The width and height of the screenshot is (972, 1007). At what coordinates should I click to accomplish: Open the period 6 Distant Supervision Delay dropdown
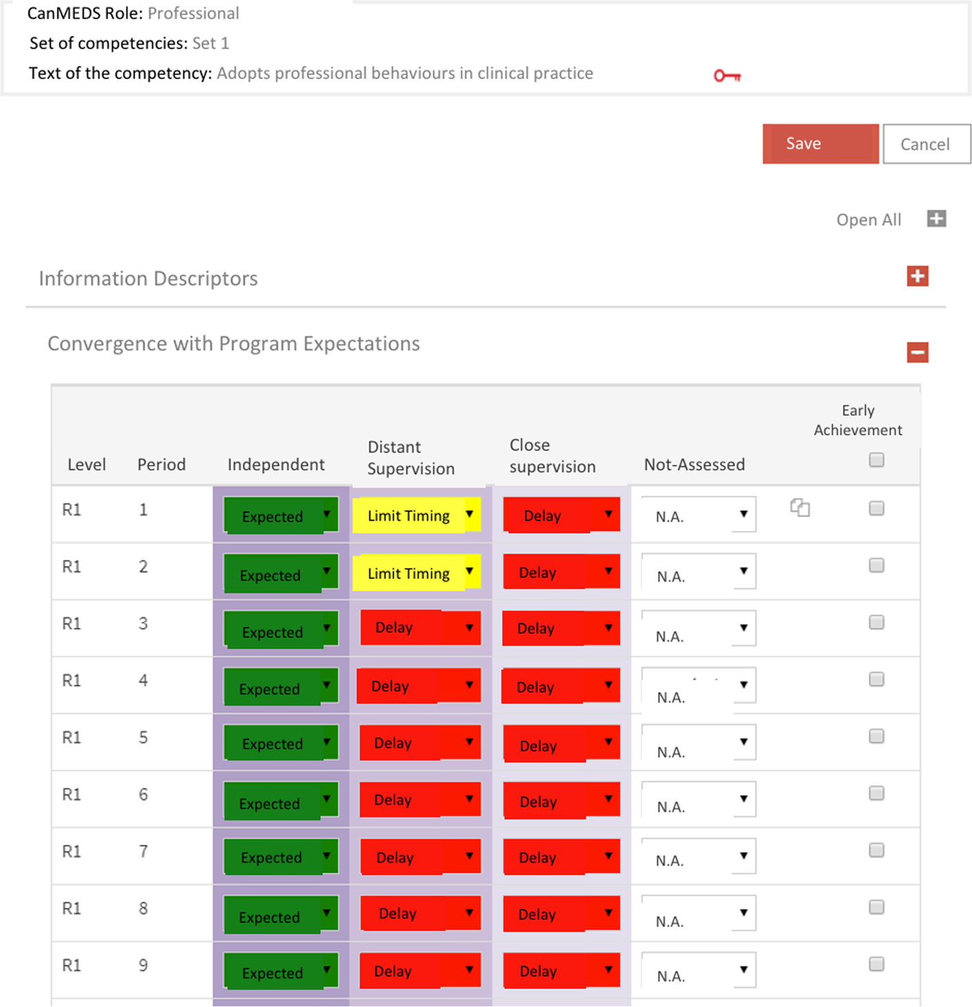click(420, 799)
